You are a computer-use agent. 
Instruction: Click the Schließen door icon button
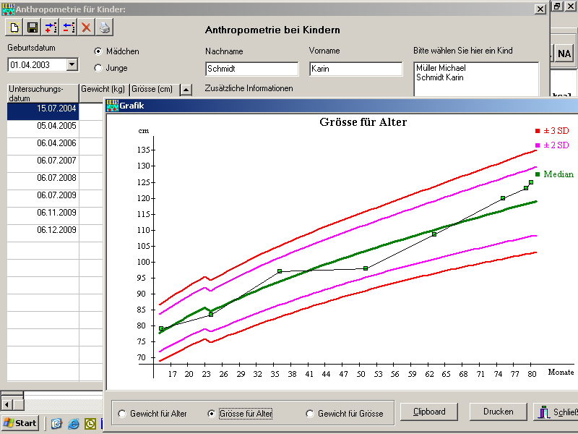pos(556,412)
